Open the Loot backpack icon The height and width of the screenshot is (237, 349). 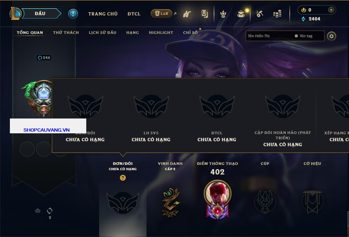(x=241, y=14)
